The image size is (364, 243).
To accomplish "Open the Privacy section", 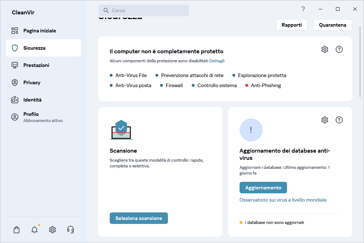I will click(x=44, y=82).
